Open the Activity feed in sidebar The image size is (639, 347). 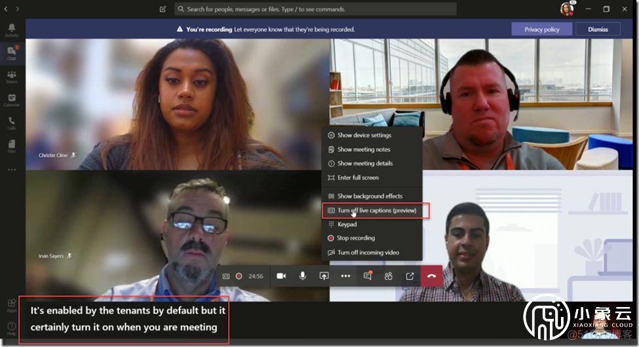11,30
